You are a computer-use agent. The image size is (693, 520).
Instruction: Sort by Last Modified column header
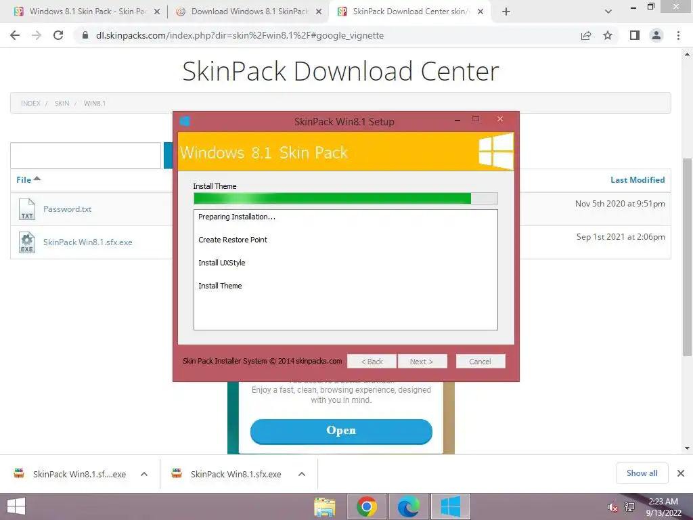click(638, 180)
